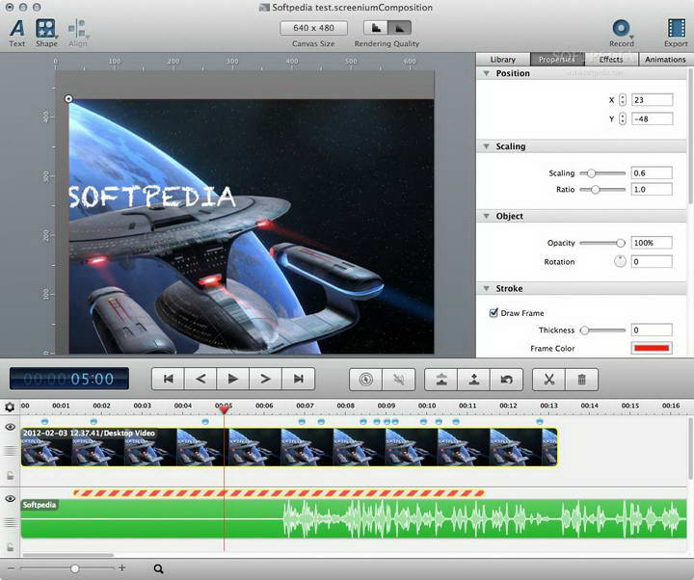Open the Shape tool
The image size is (694, 580).
point(46,29)
